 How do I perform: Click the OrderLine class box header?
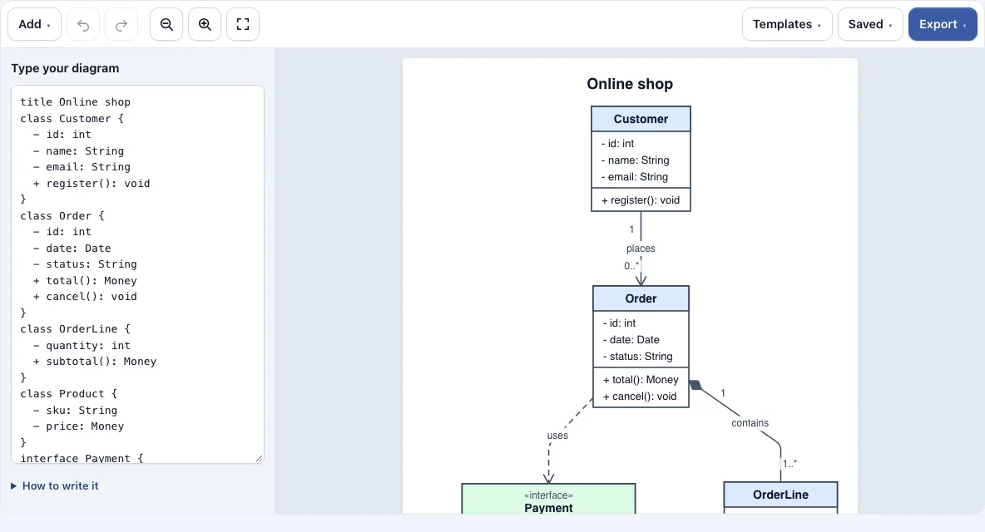pyautogui.click(x=781, y=495)
